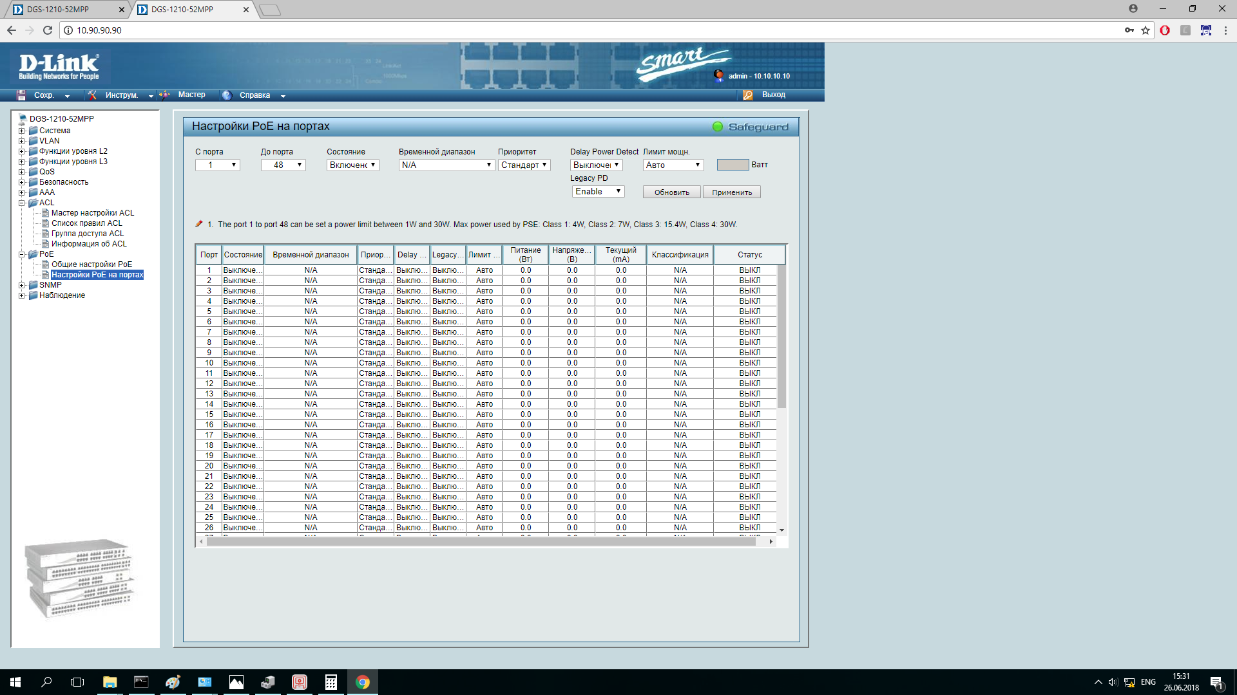Open the Legacy PD Enable dropdown
Screen dimensions: 1237x695
point(598,192)
